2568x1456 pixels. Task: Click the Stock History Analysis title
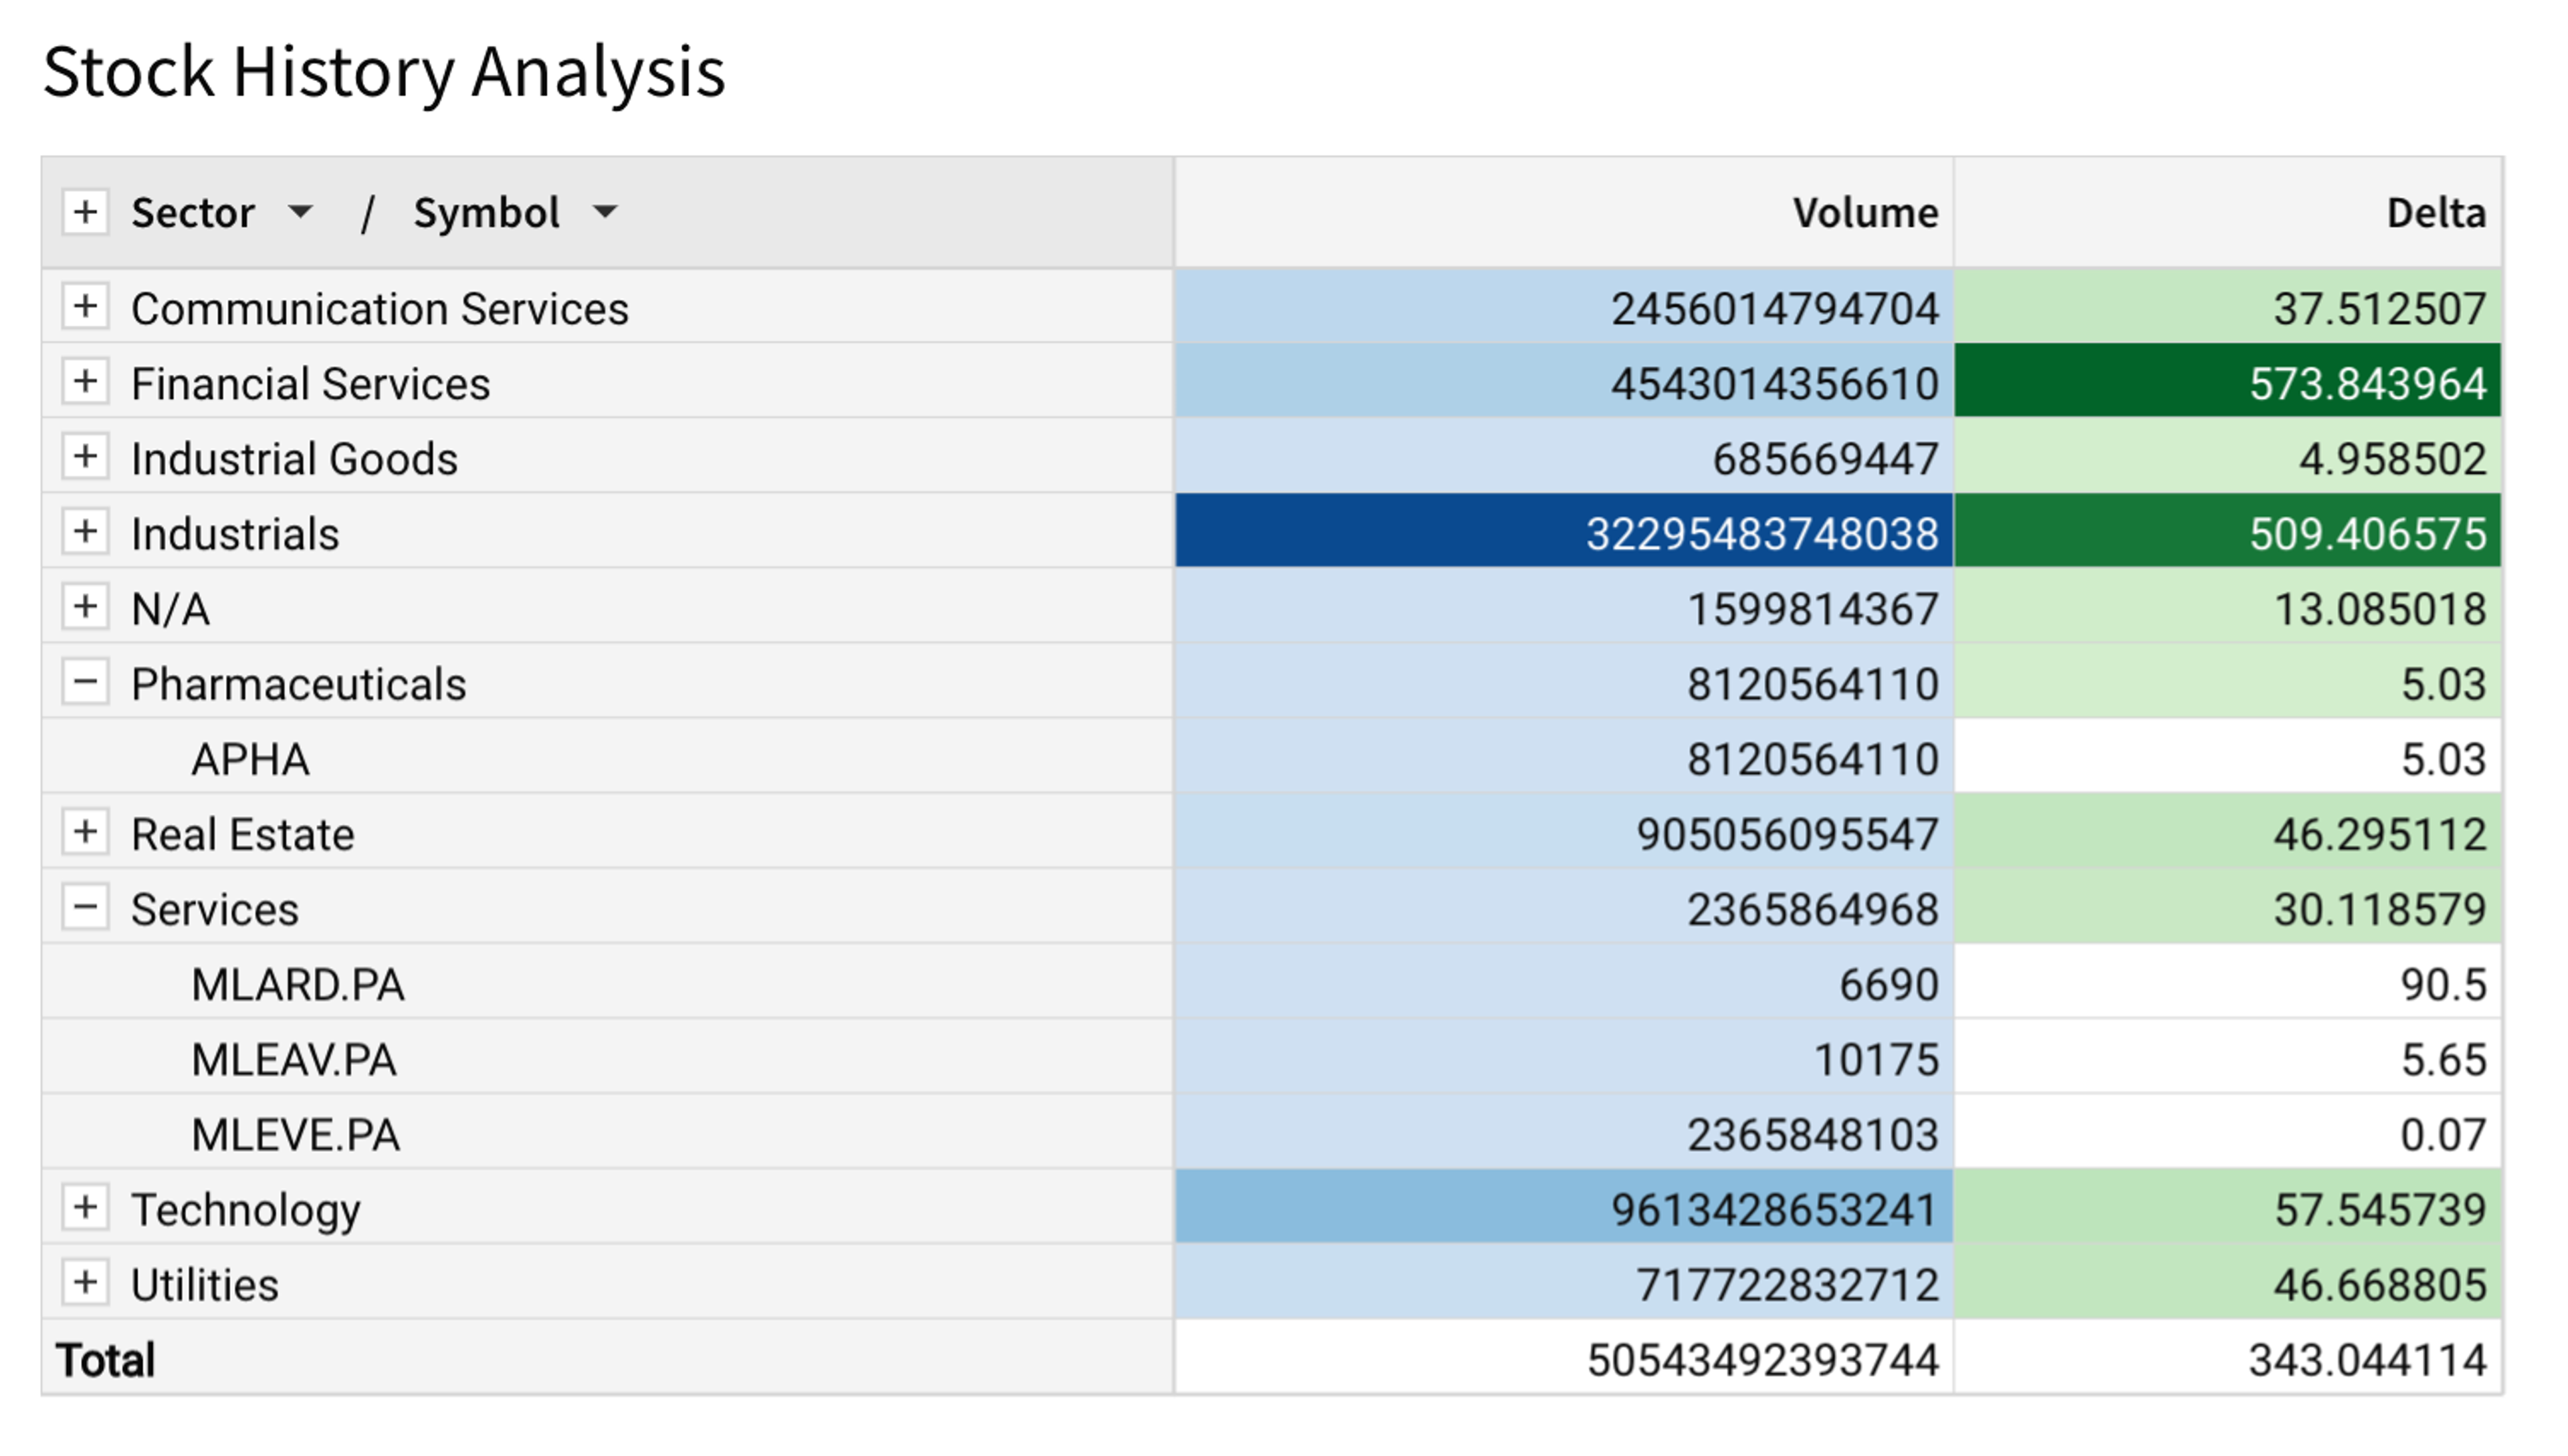click(384, 73)
